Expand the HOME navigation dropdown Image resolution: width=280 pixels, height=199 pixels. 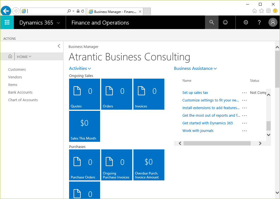(30, 57)
